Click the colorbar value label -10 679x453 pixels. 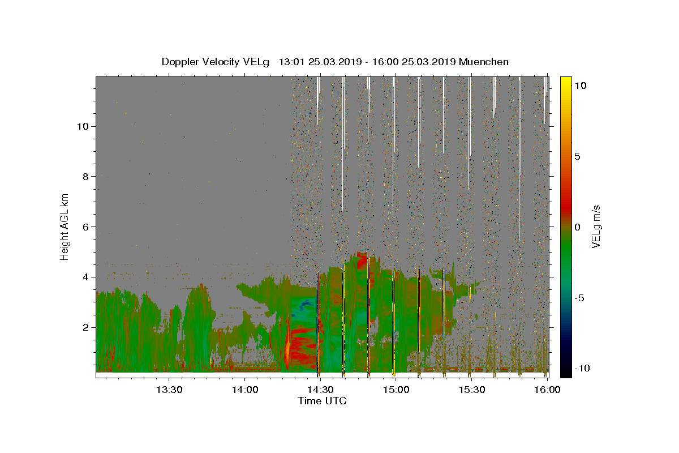[584, 368]
